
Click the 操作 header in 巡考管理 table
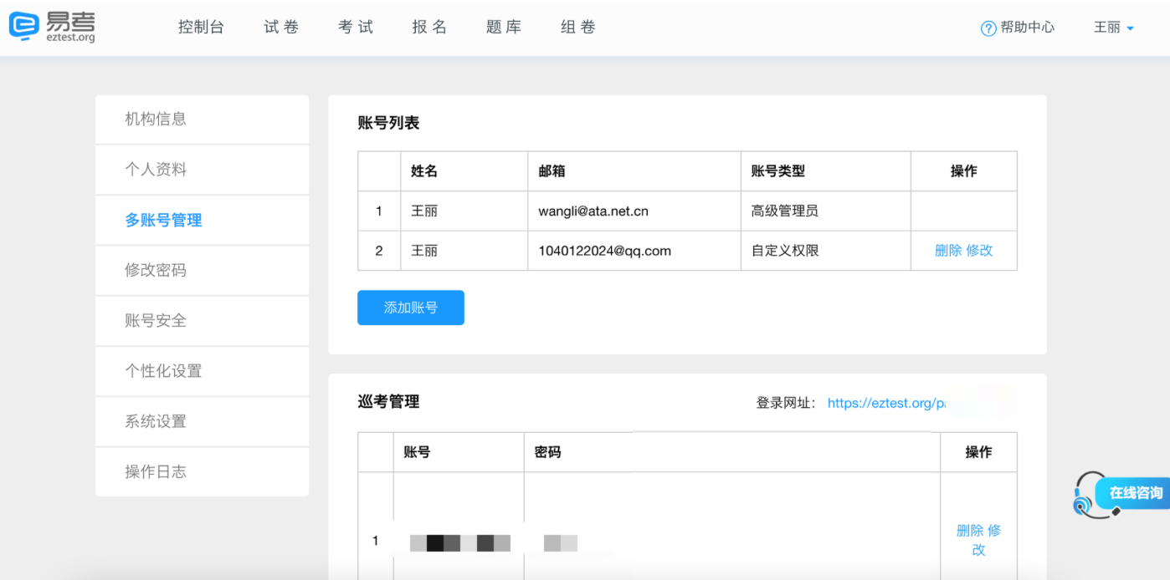pos(978,452)
